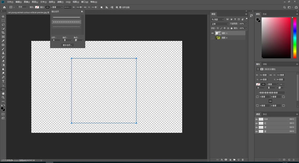299x163 pixels.
Task: Toggle the 对齐边缘 align edges checkbox
Action: (120, 7)
